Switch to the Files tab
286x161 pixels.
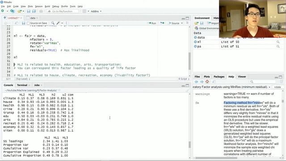197,76
